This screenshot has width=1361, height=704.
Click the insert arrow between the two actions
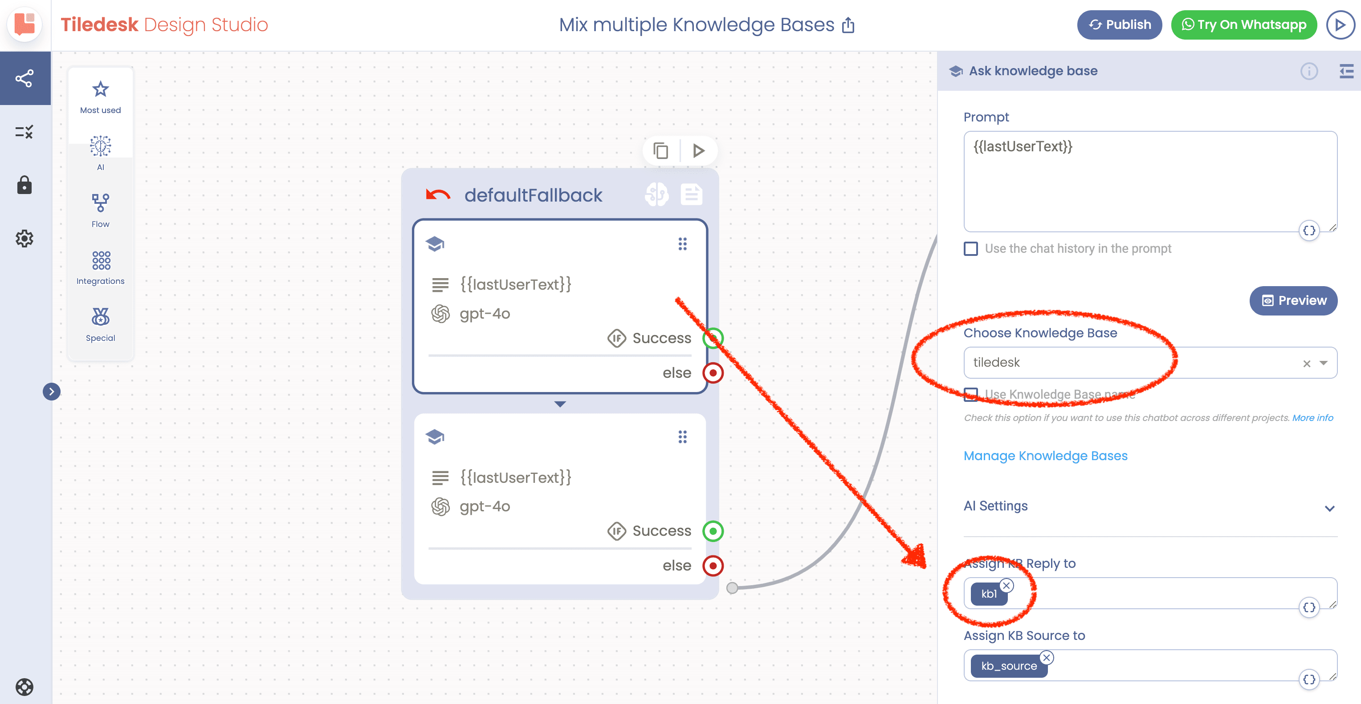pos(560,404)
